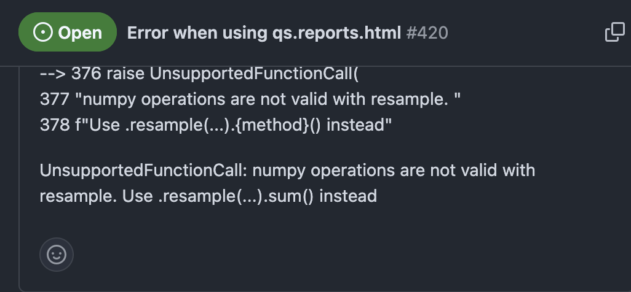The image size is (631, 292).
Task: Click the issue title 'Error when using qs.reports.html'
Action: pos(263,33)
